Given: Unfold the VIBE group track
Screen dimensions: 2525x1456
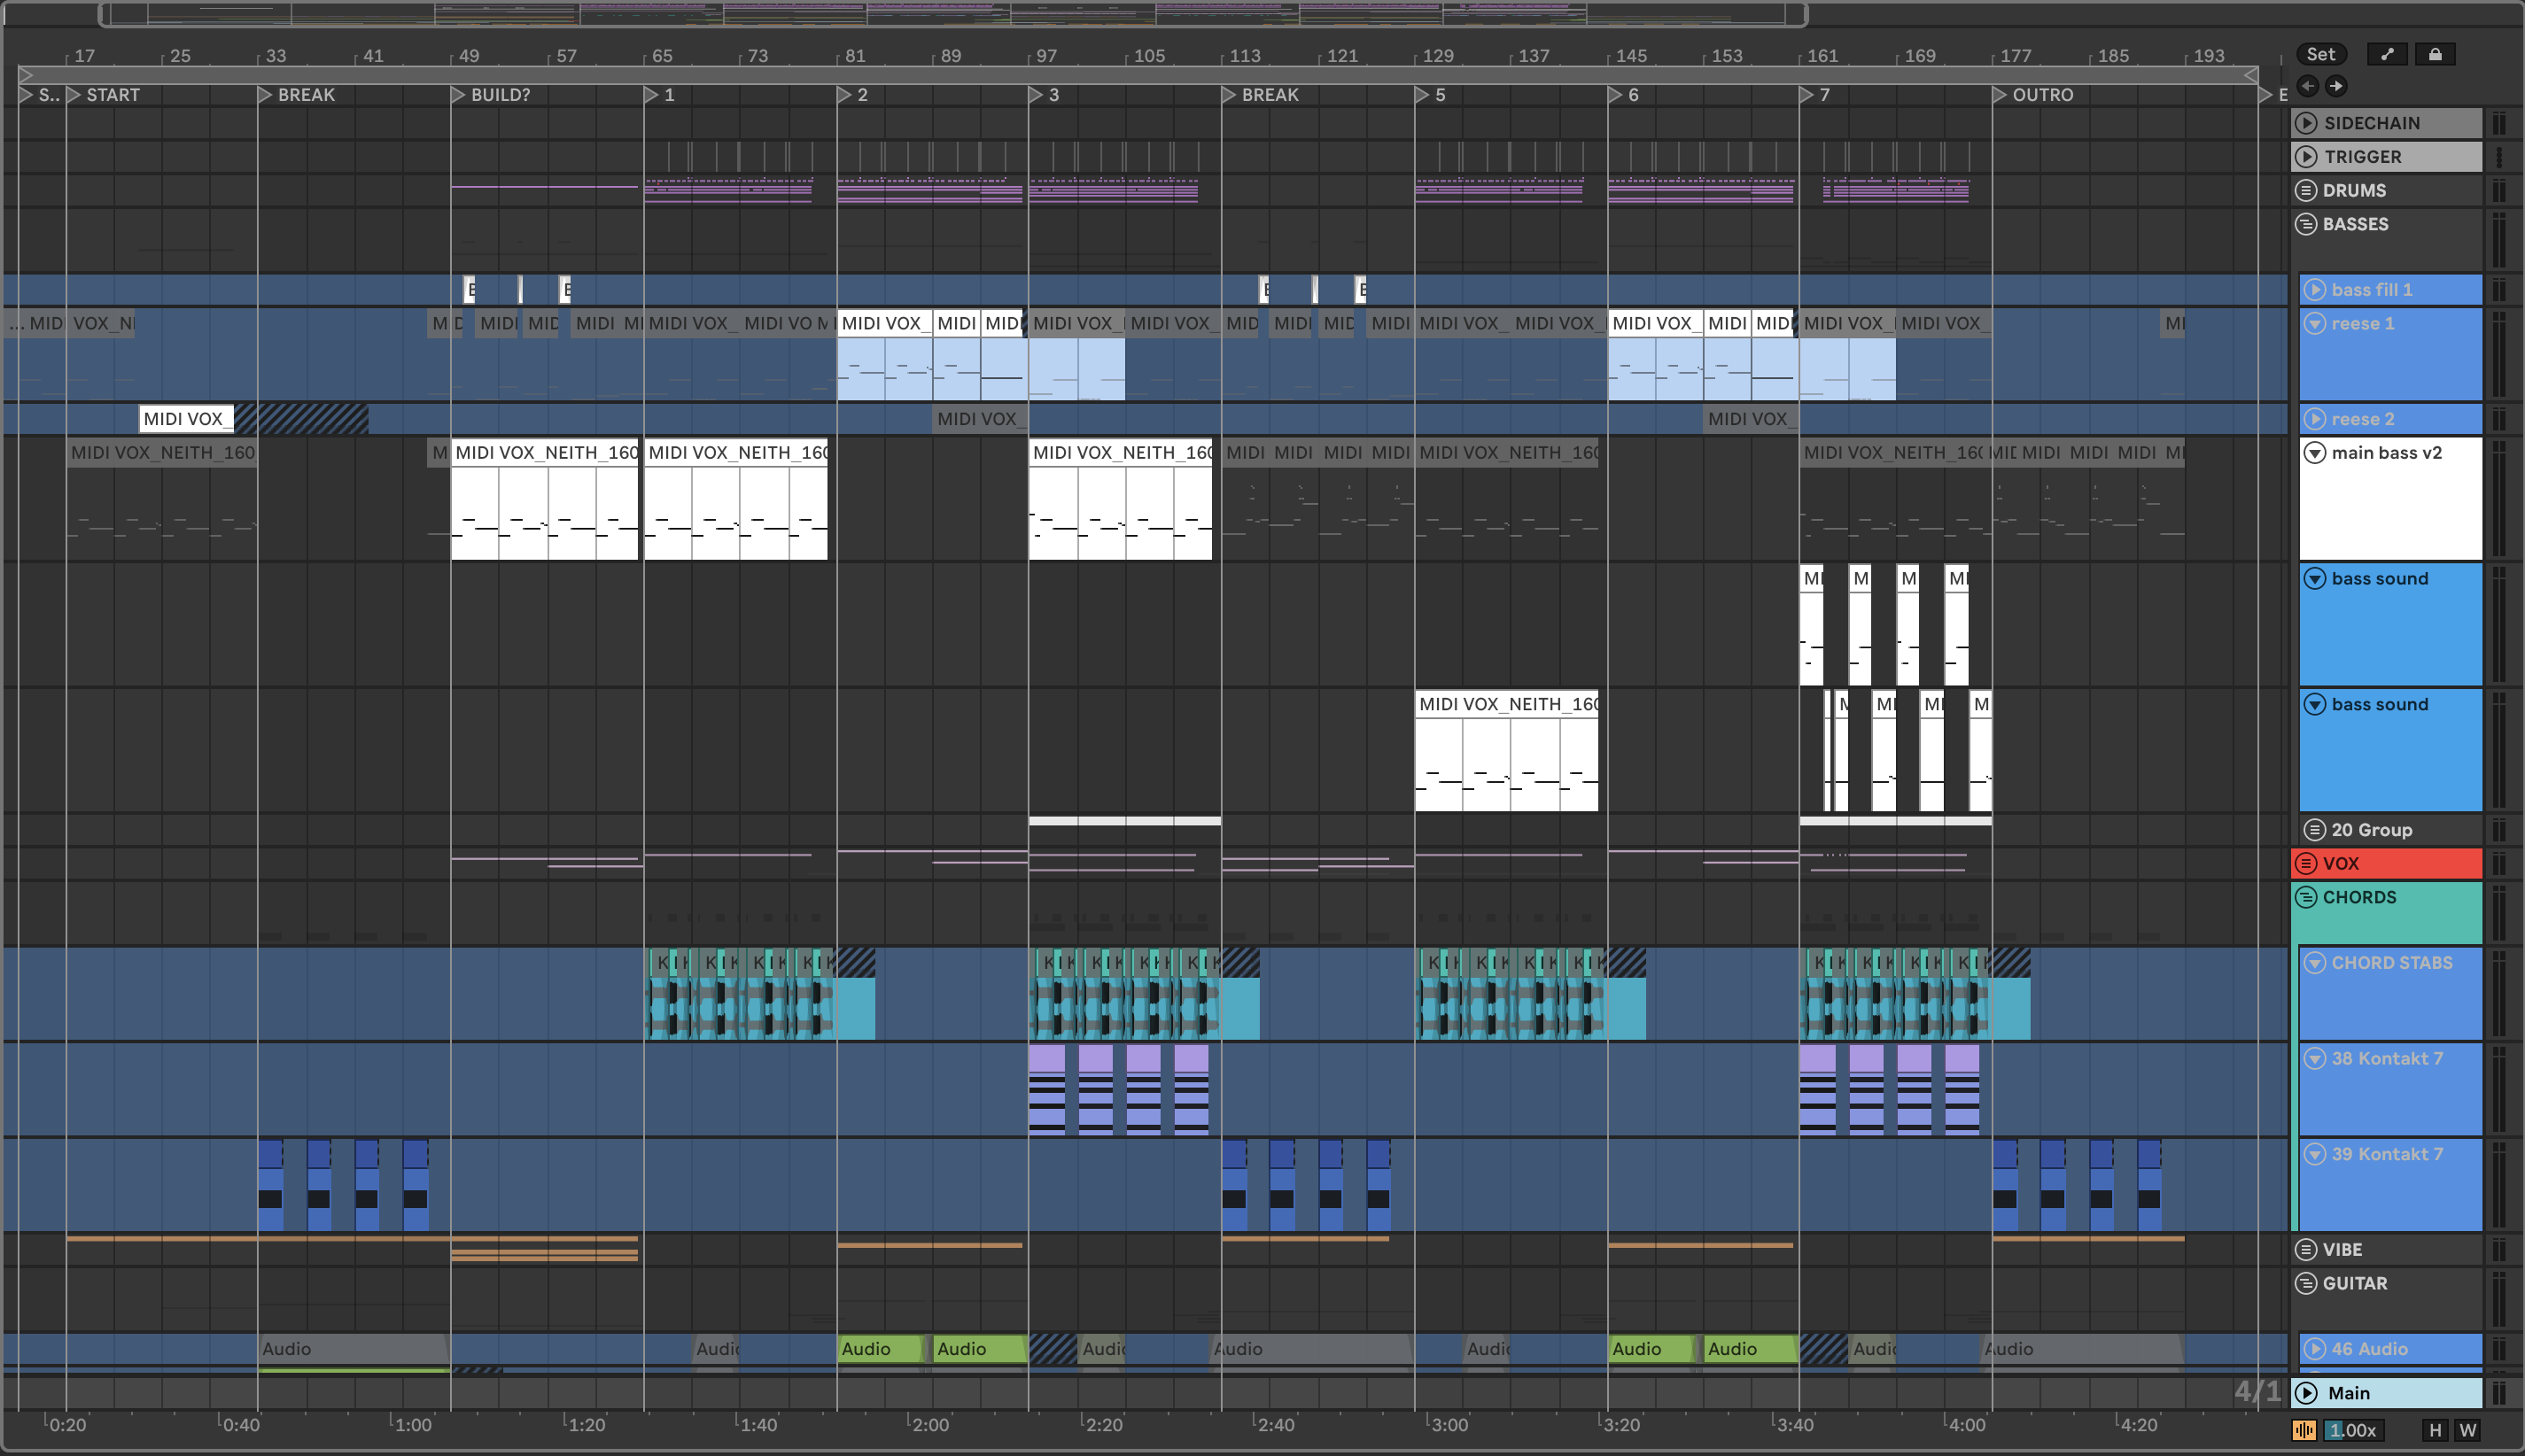Looking at the screenshot, I should 2306,1250.
